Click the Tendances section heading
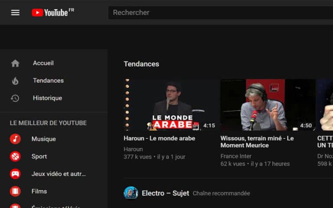This screenshot has height=208, width=333. pos(141,64)
